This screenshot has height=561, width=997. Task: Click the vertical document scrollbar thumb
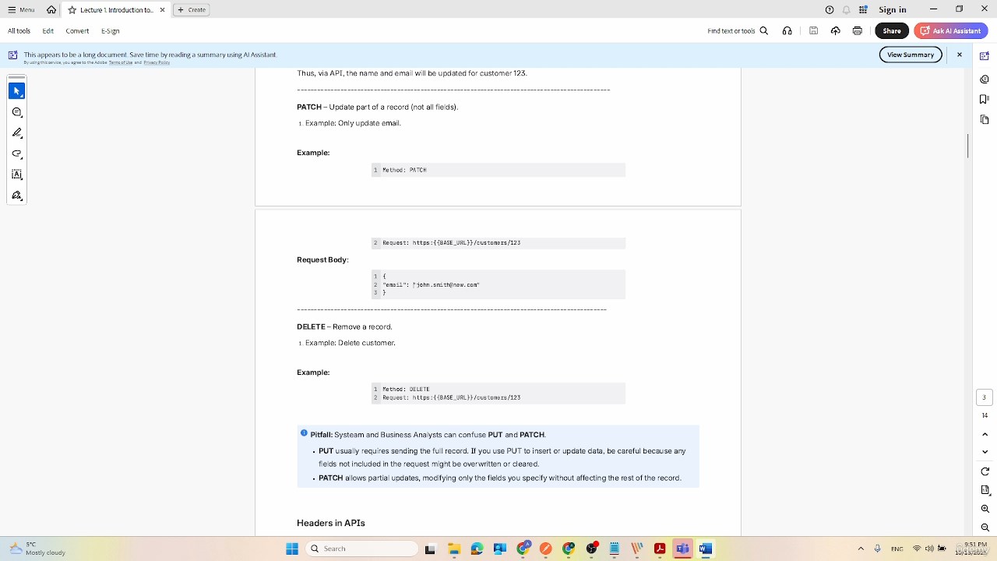(x=968, y=146)
